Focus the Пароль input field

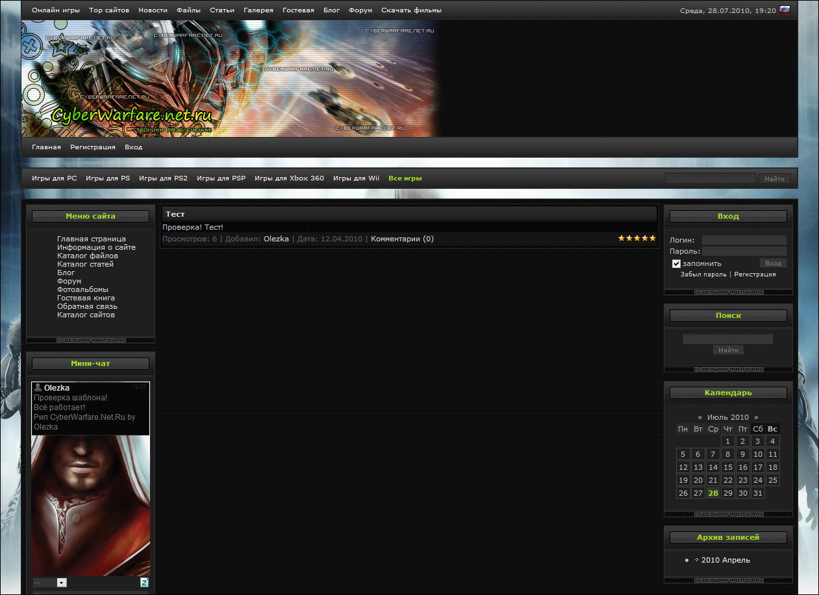744,251
